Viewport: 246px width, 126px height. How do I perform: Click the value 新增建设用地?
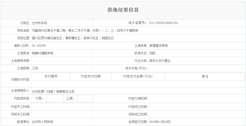click(158, 46)
